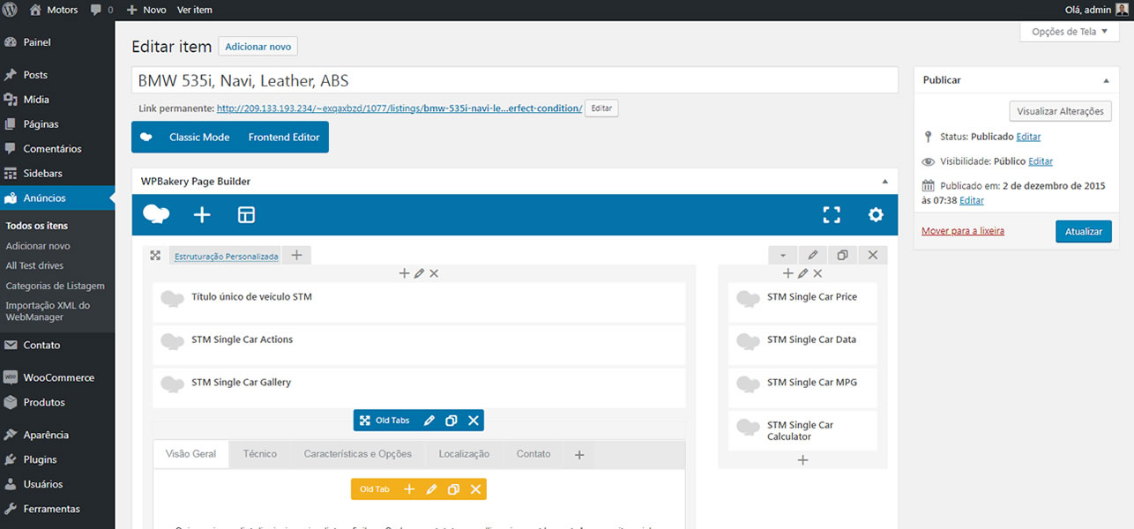1134x529 pixels.
Task: Open Localização tab
Action: pyautogui.click(x=464, y=454)
